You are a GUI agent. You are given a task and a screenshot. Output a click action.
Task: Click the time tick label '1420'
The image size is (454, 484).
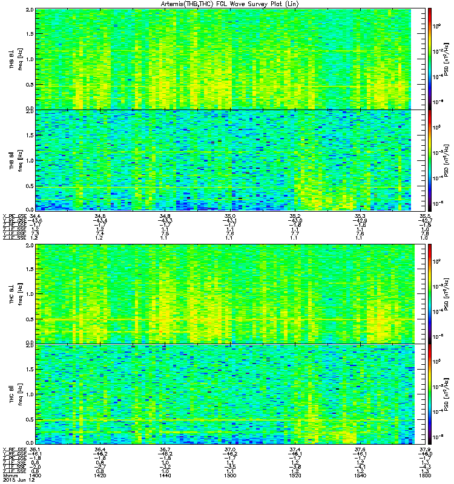[x=100, y=476]
